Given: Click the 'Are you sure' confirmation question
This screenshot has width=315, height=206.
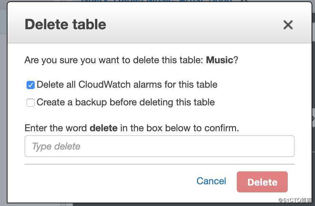Looking at the screenshot, I should click(131, 60).
